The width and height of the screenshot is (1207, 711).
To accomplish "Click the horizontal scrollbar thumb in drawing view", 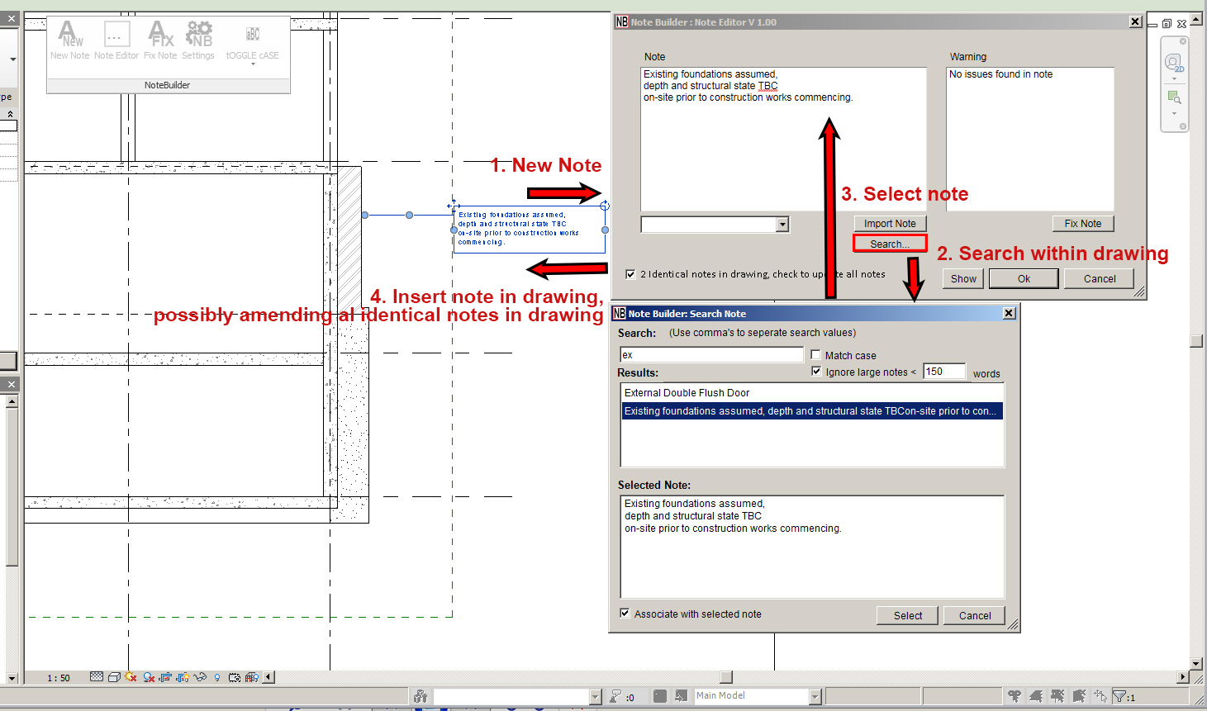I will tap(726, 677).
